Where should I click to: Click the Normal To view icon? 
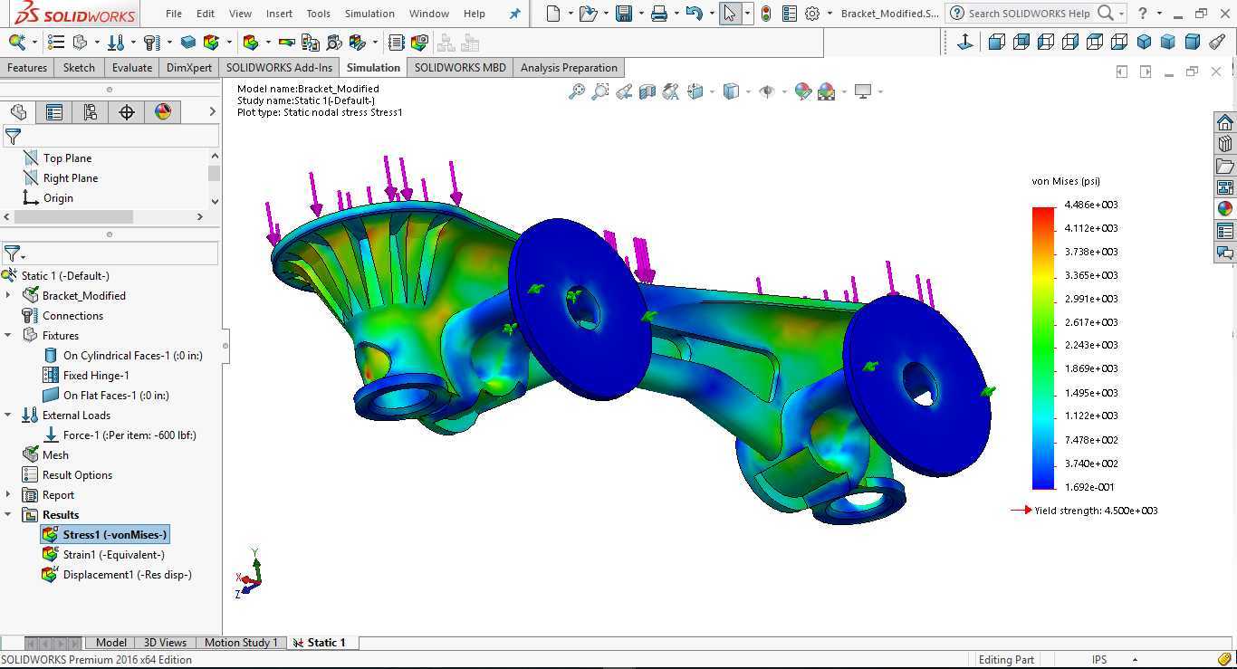(965, 42)
